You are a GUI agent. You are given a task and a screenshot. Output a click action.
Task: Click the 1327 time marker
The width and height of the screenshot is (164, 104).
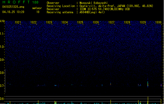(111, 22)
